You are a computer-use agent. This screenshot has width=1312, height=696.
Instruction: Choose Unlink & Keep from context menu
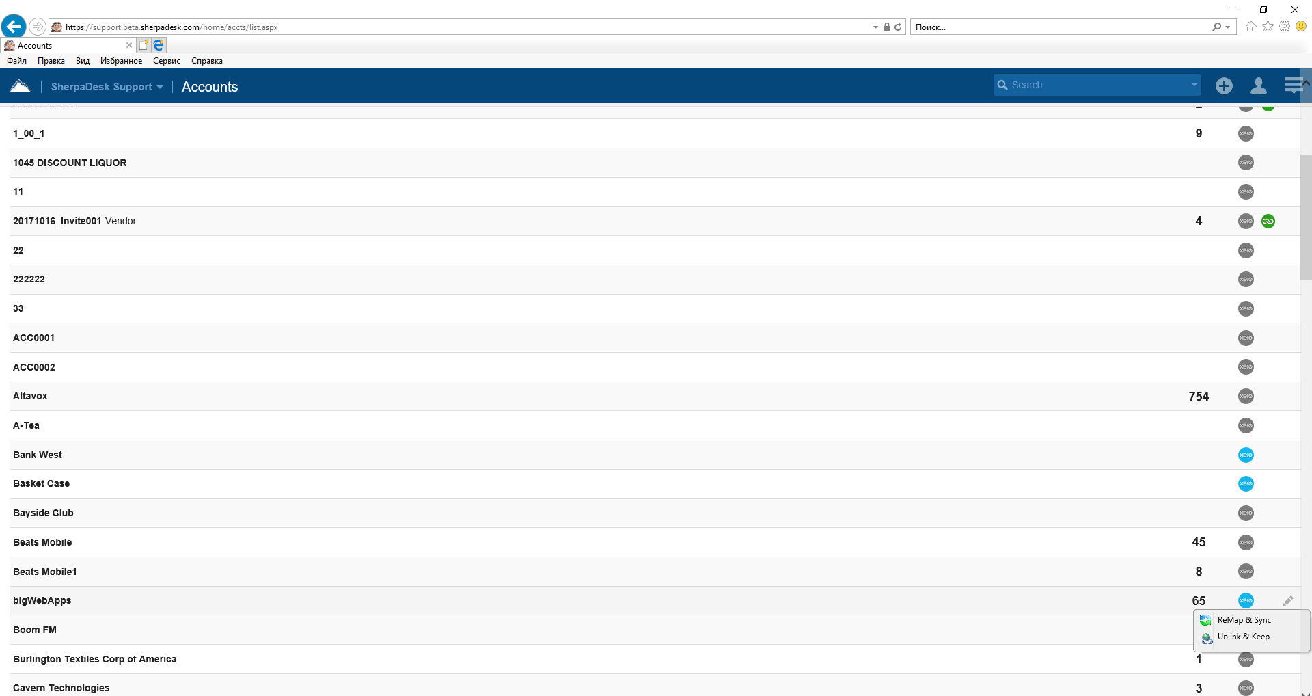[1243, 637]
